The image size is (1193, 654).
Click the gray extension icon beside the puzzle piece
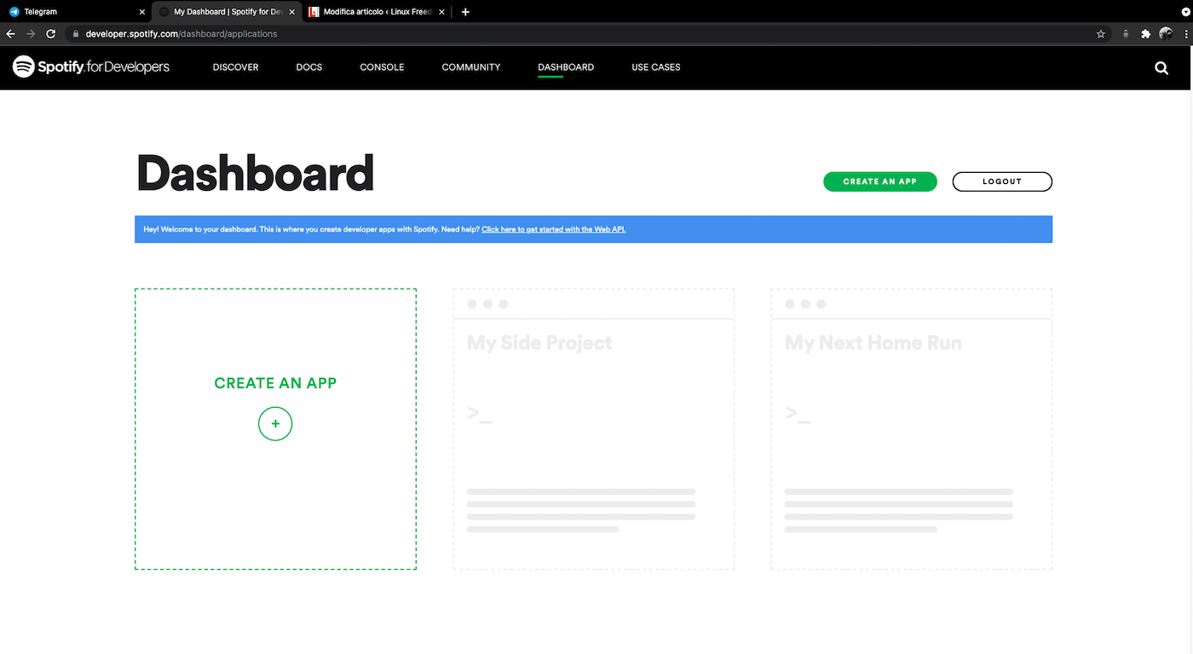1126,34
